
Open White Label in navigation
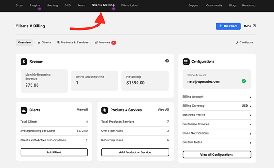(130, 5)
